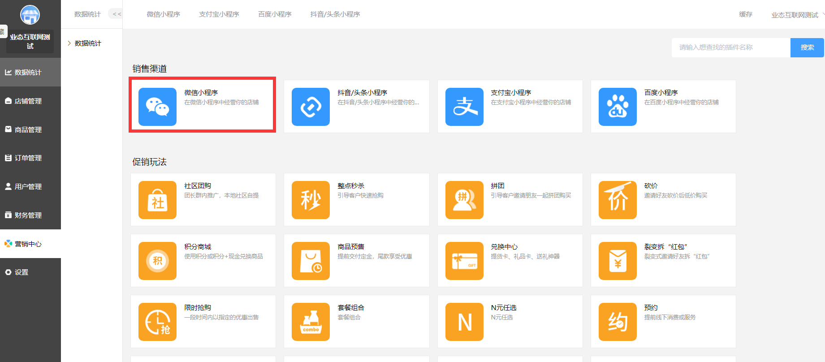This screenshot has height=362, width=825.
Task: Click the 缓存 link in header
Action: click(746, 14)
